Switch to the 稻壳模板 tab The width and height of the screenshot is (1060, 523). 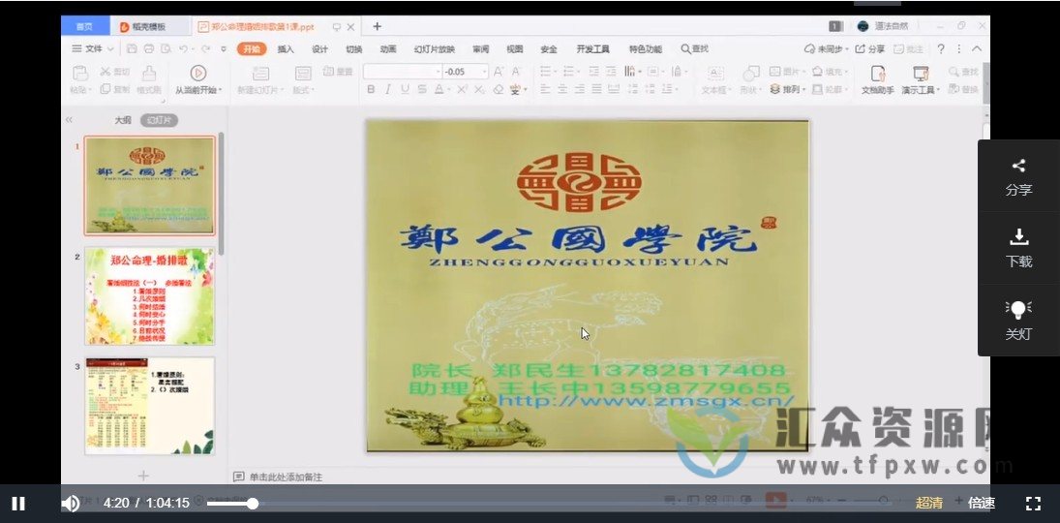coord(147,26)
